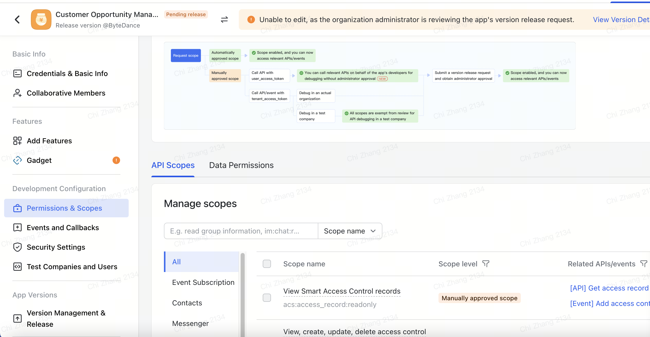Screen dimensions: 650x337
Task: Filter by Scope level funnel icon
Action: coord(486,264)
